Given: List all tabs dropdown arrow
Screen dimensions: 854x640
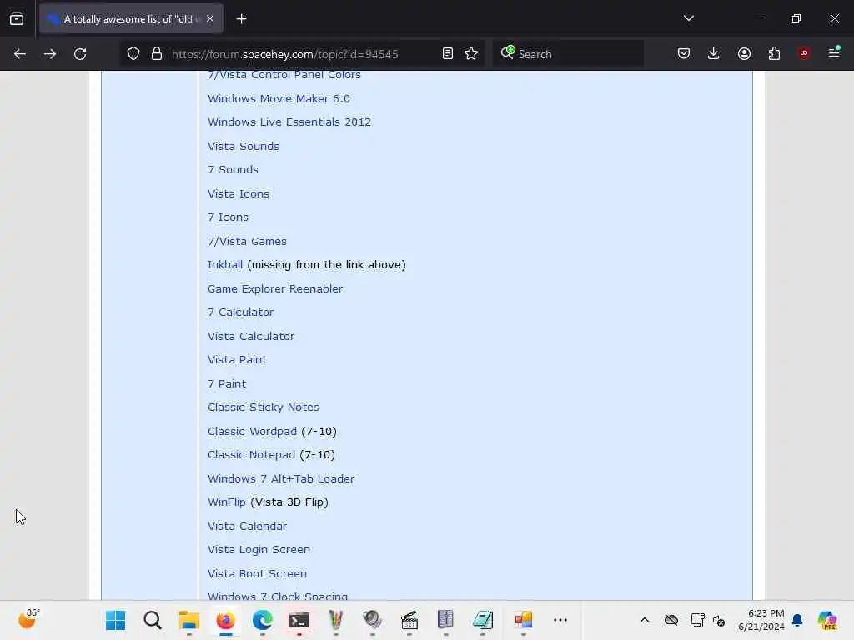Looking at the screenshot, I should (x=688, y=18).
